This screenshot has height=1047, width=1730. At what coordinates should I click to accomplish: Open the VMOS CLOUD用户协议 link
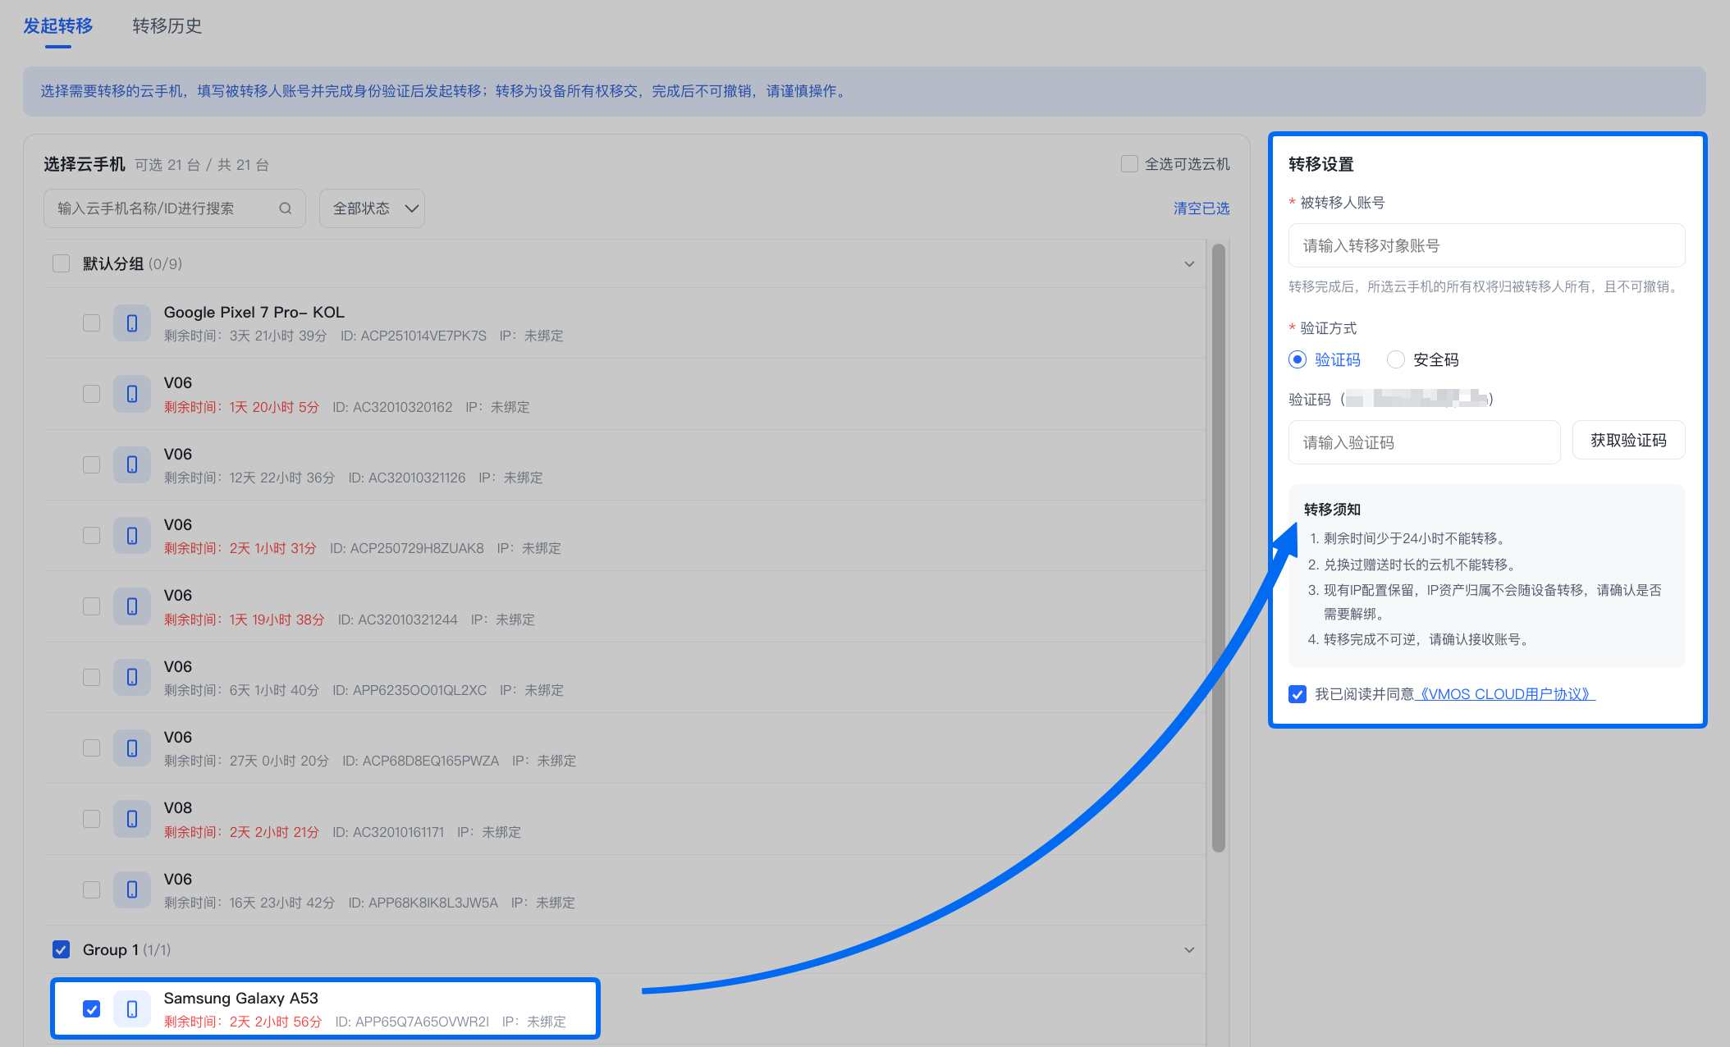pyautogui.click(x=1505, y=694)
